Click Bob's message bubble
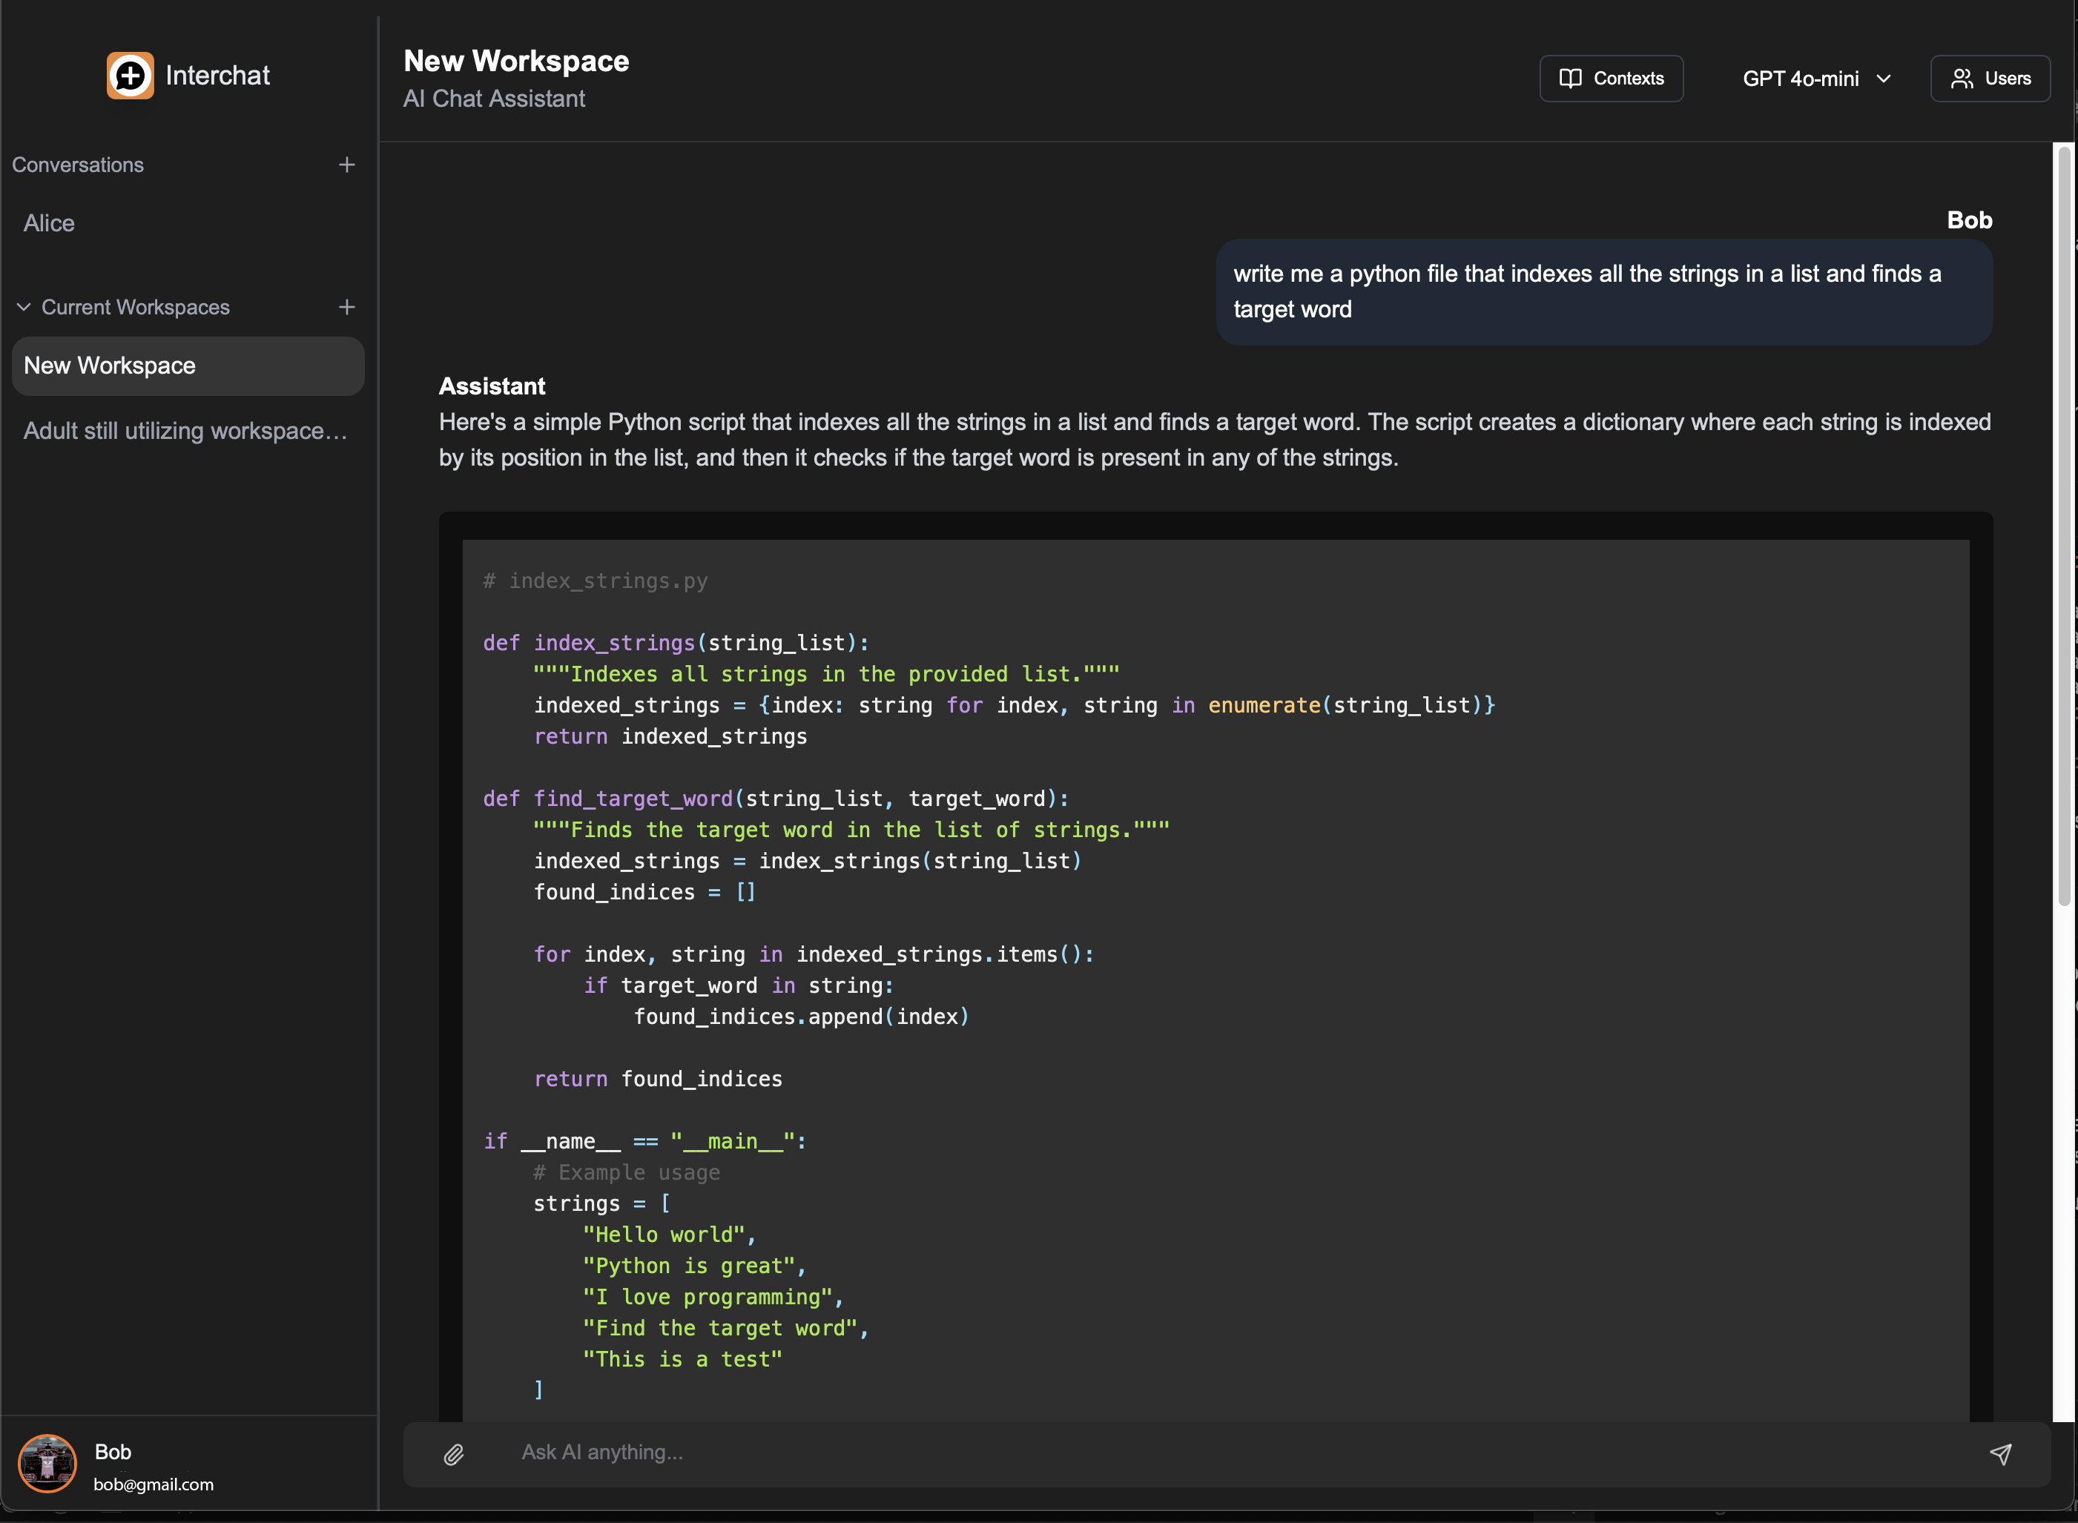The width and height of the screenshot is (2078, 1523). 1604,292
